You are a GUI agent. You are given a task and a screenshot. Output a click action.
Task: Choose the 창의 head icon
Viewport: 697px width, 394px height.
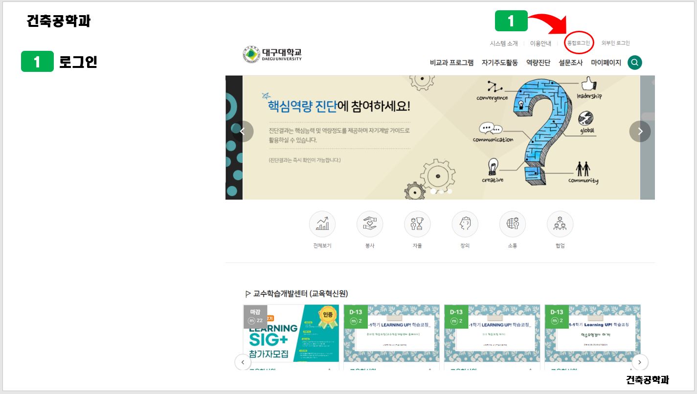tap(465, 224)
